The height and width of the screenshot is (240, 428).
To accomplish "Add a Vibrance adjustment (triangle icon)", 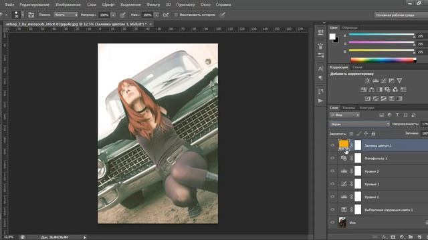I will point(399,81).
